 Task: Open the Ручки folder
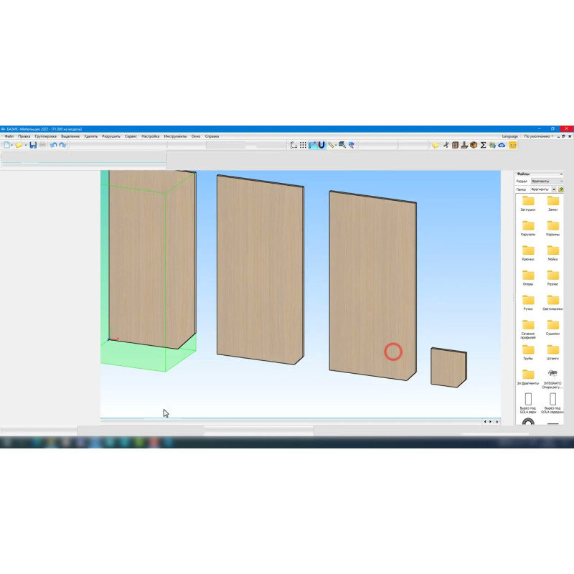tap(528, 304)
